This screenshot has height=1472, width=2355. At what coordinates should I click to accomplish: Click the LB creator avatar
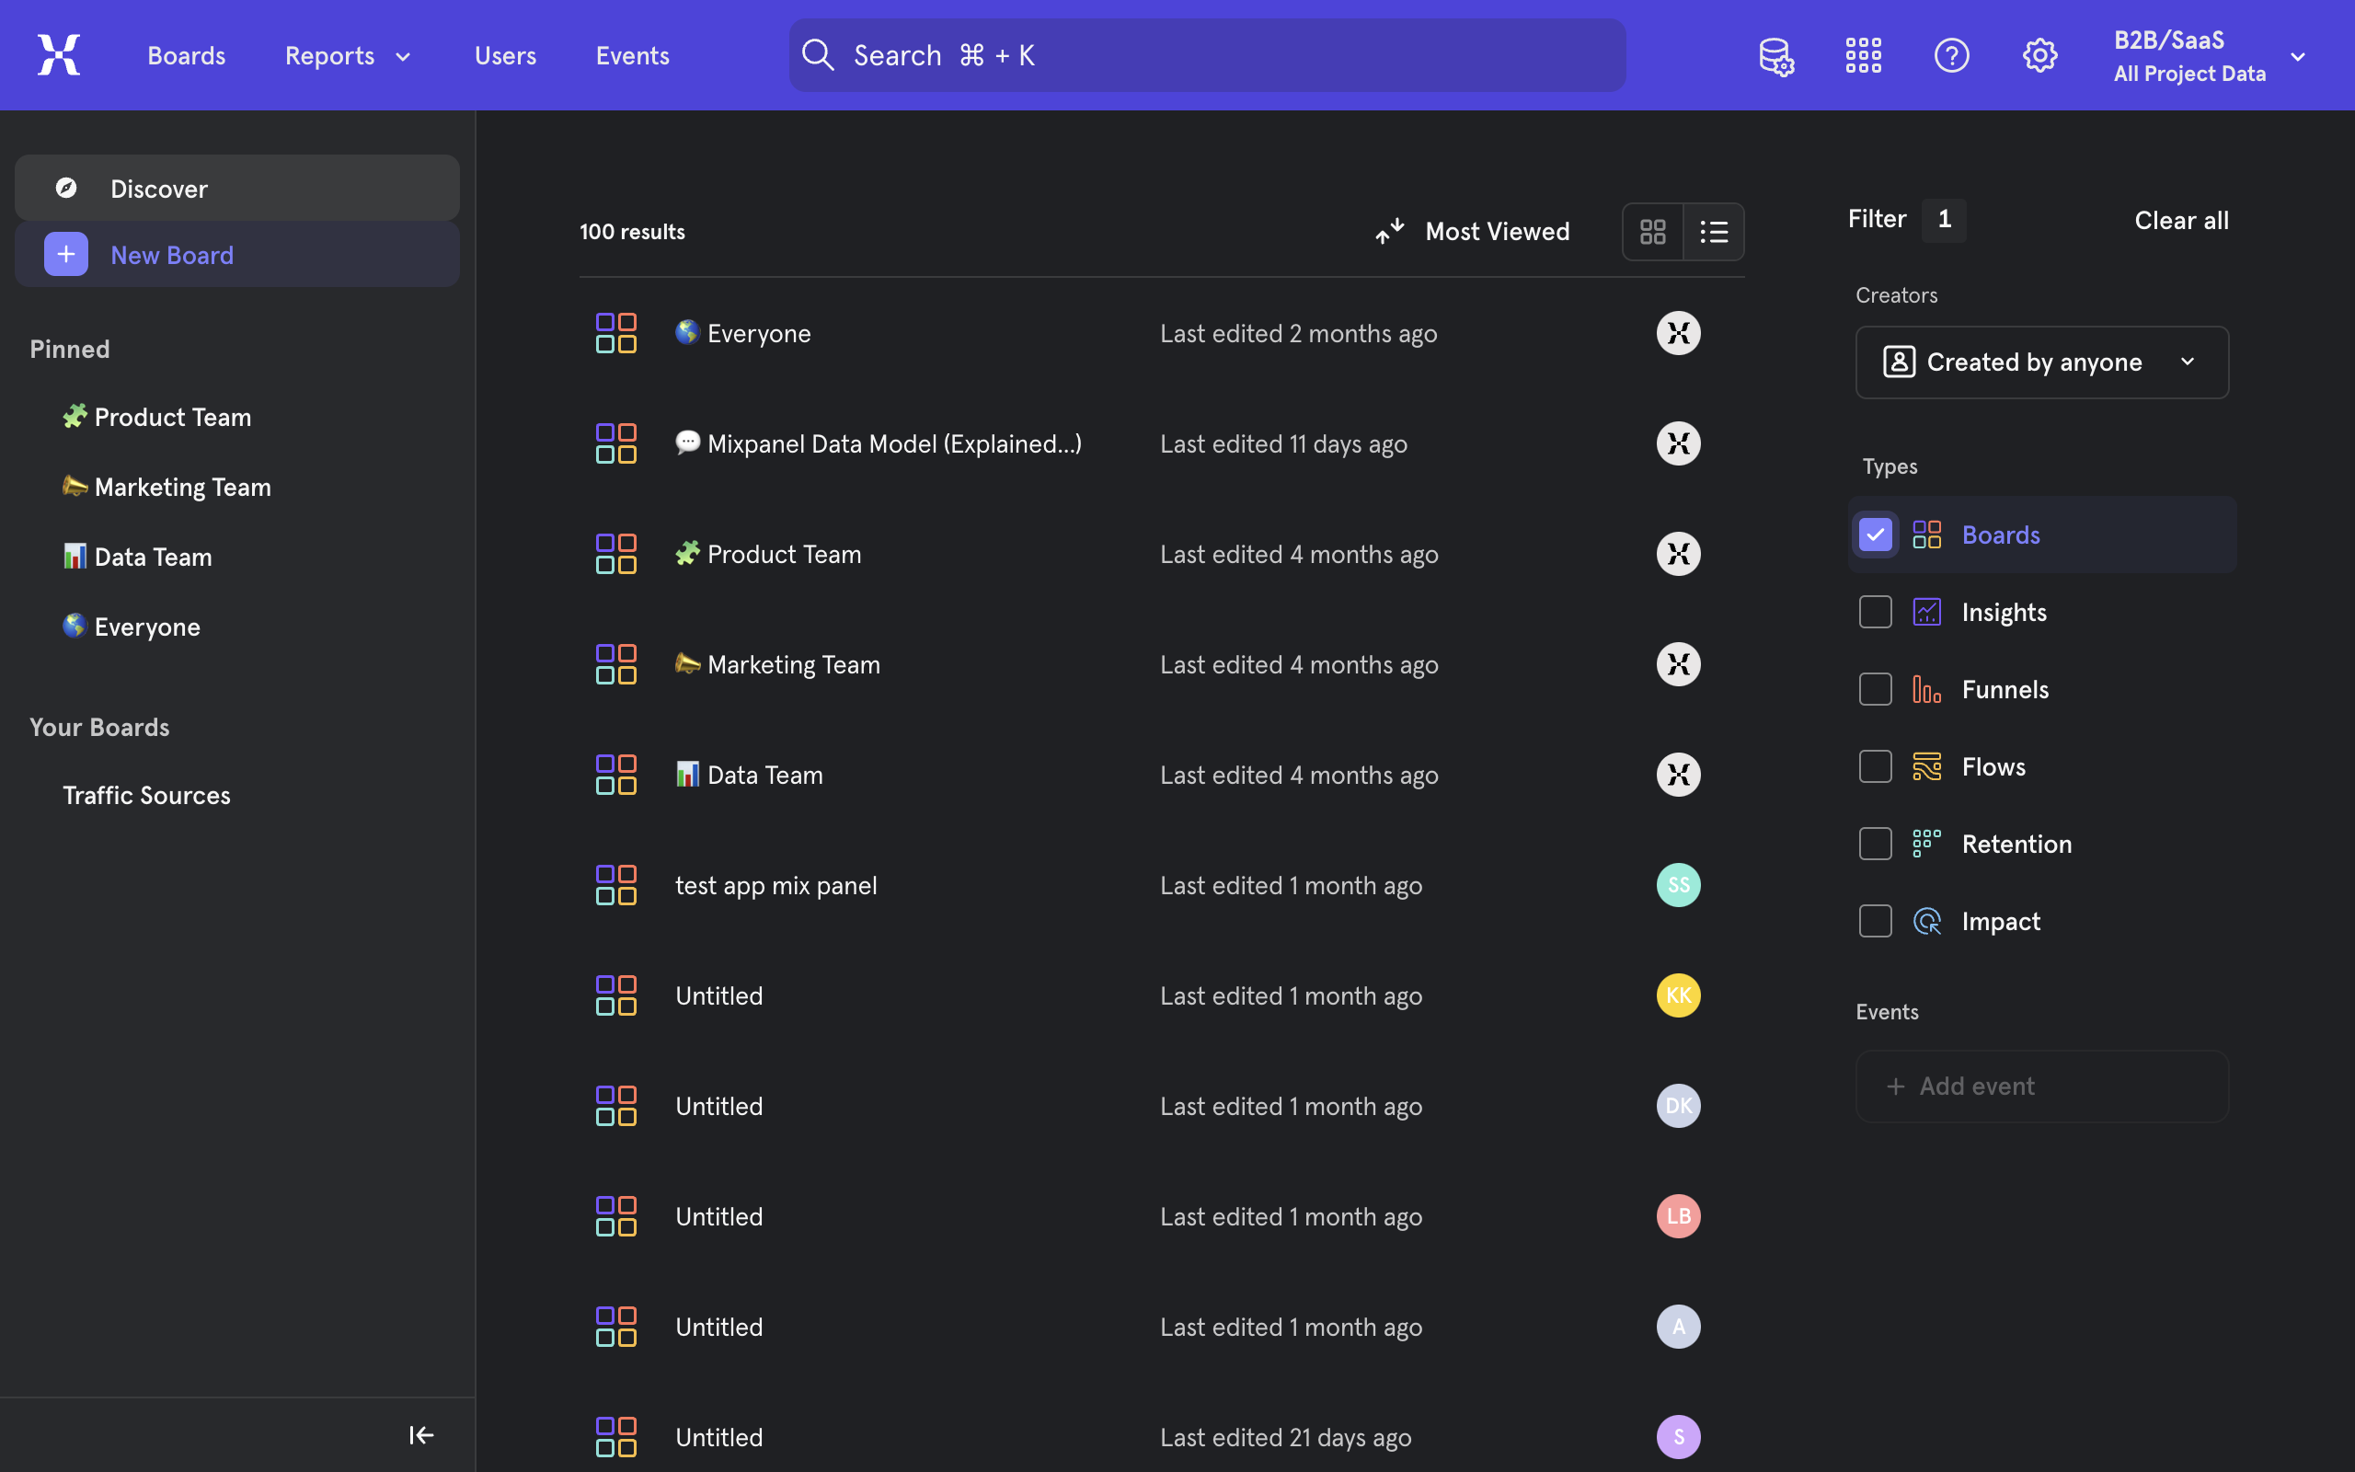1679,1216
